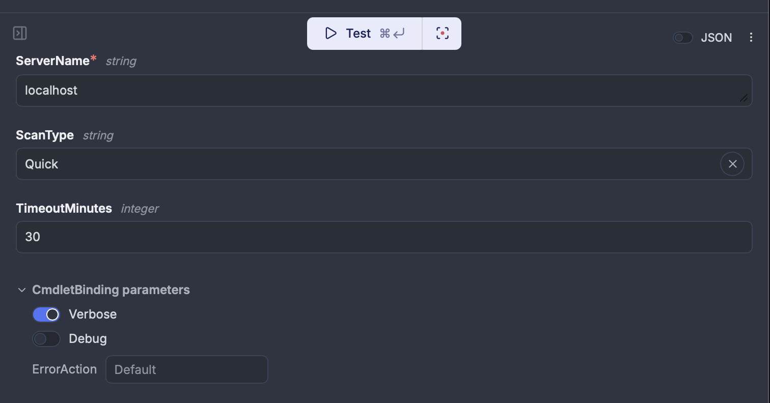The height and width of the screenshot is (403, 770).
Task: Click the play icon inside Test button
Action: [331, 33]
